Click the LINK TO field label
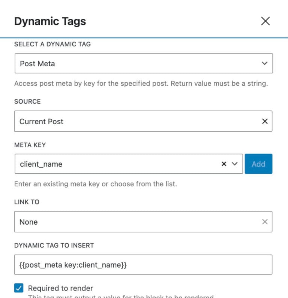The width and height of the screenshot is (288, 298). 27,202
